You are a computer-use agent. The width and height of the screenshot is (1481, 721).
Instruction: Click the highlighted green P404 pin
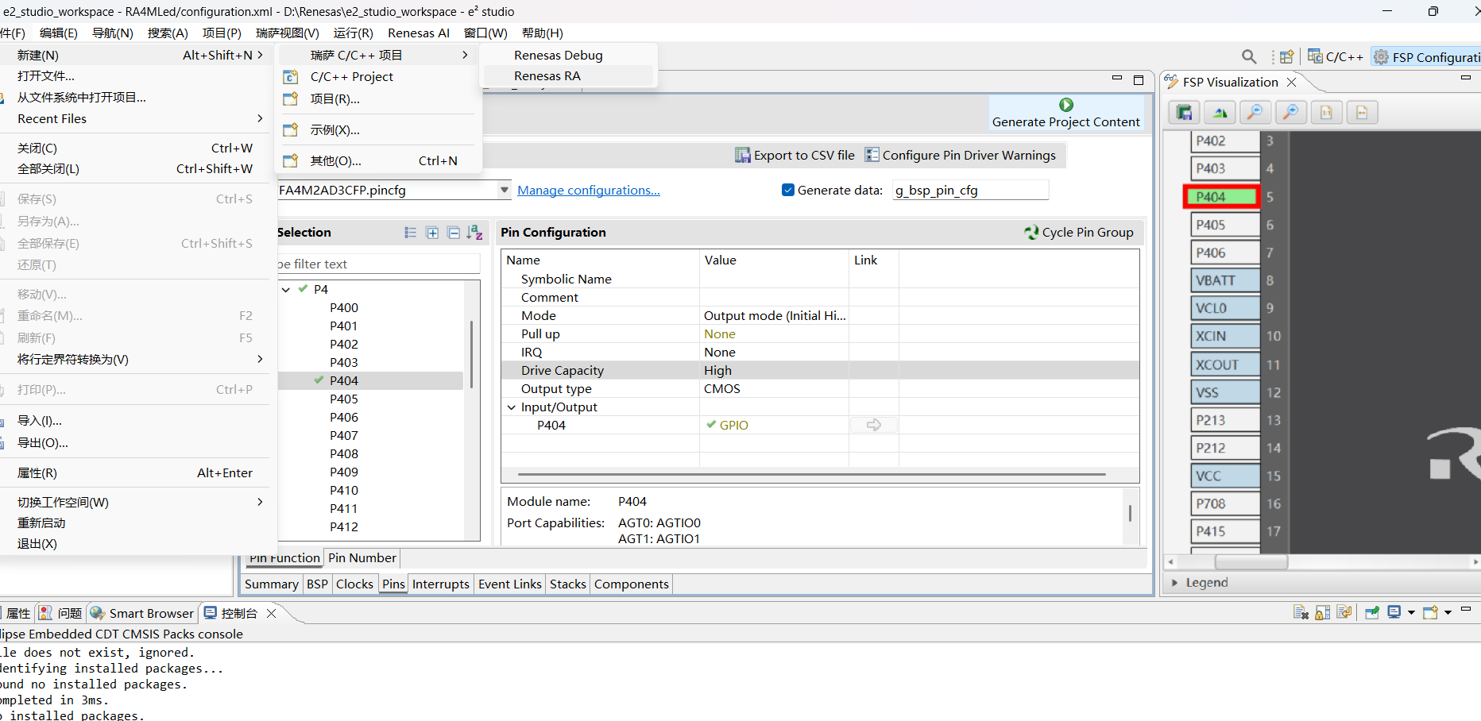1221,197
